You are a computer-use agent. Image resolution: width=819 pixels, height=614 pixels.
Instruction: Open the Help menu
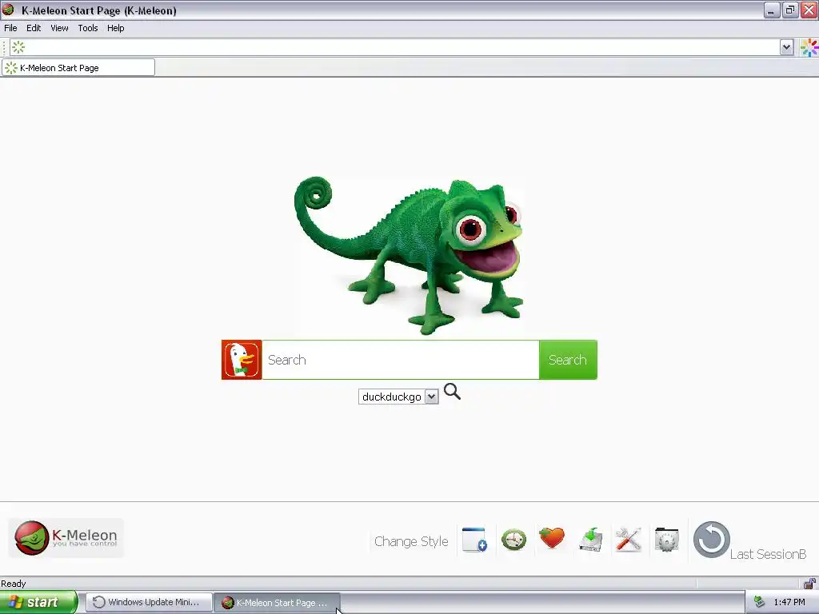coord(115,28)
